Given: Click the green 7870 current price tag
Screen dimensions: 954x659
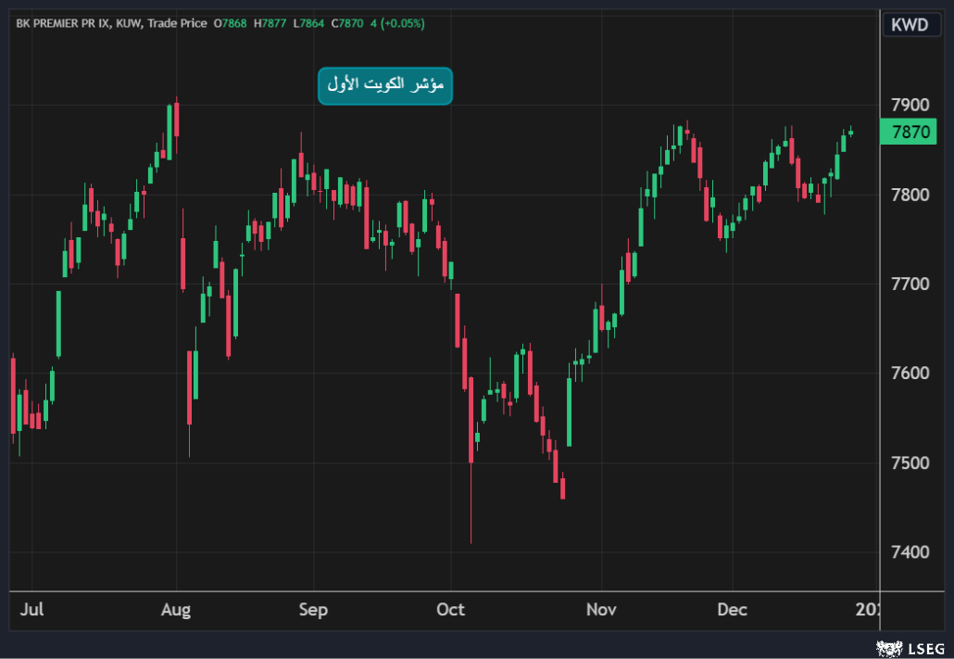Looking at the screenshot, I should (909, 133).
